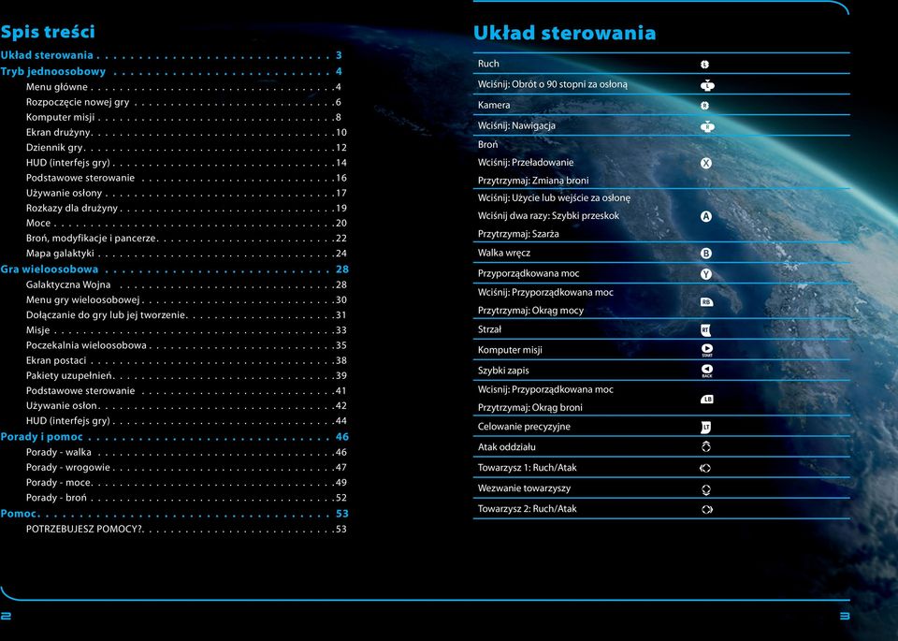Image resolution: width=898 pixels, height=641 pixels.
Task: Click the X button icon for Broń
Action: [706, 163]
